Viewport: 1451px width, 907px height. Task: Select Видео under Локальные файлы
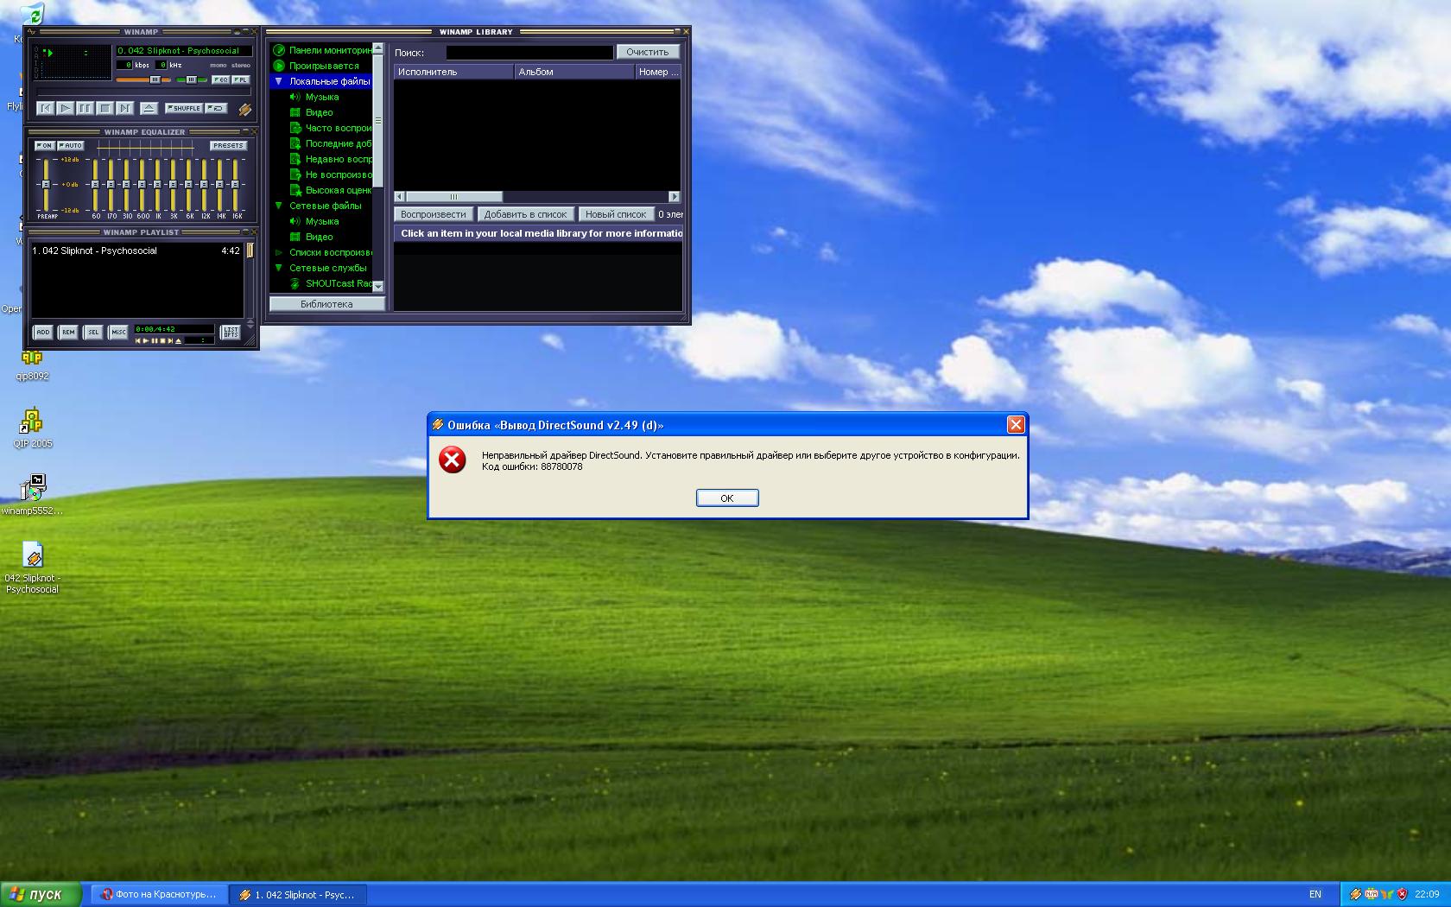[319, 112]
